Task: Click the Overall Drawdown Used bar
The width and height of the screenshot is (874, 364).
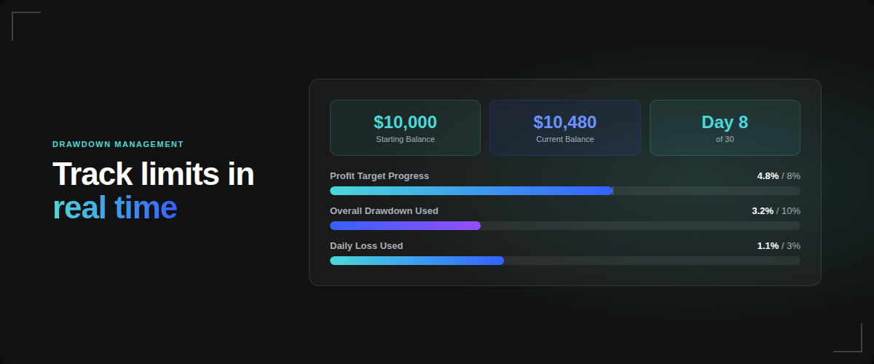Action: 564,226
